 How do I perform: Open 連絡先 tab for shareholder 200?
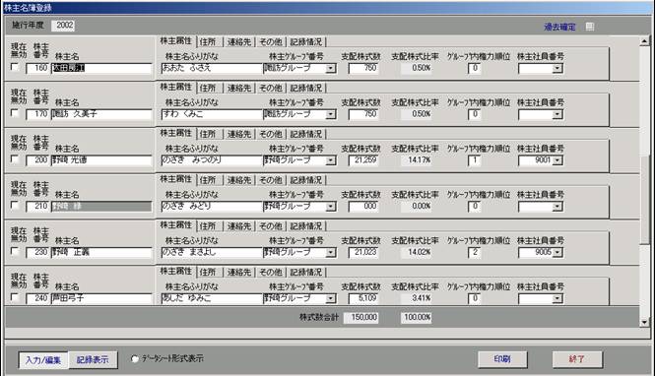239,134
